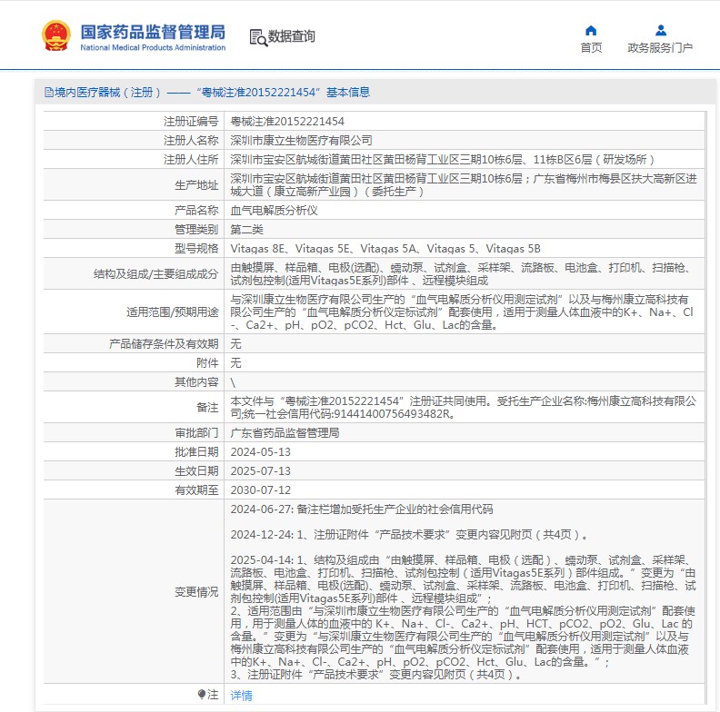Click the 其他内容 label
Viewport: 720px width, 712px height.
(196, 382)
